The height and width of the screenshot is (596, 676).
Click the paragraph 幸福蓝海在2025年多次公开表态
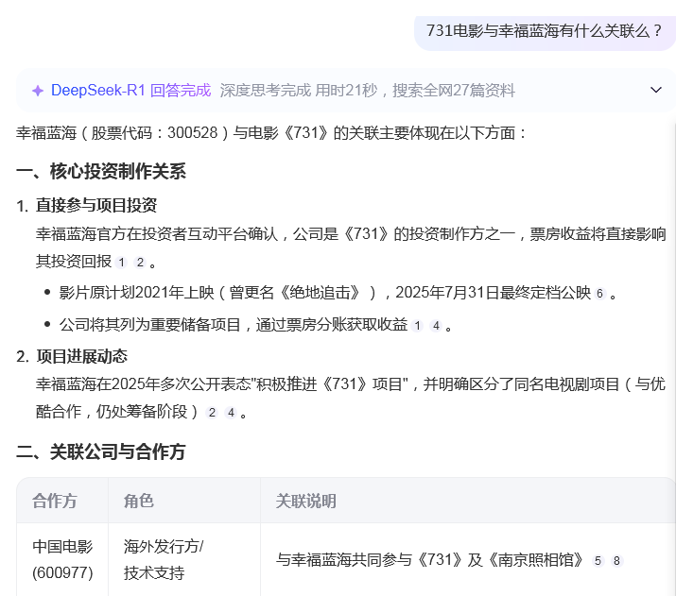point(351,398)
